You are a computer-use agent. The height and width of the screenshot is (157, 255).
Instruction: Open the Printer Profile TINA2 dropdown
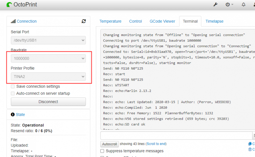click(x=48, y=76)
